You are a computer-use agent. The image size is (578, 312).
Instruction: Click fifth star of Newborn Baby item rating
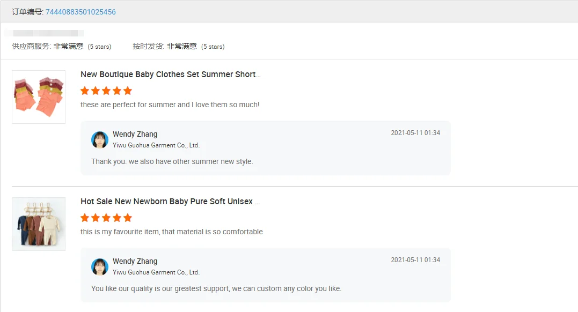pos(128,218)
